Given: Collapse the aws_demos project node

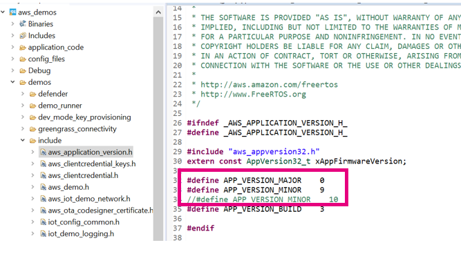Looking at the screenshot, I should click(x=3, y=12).
